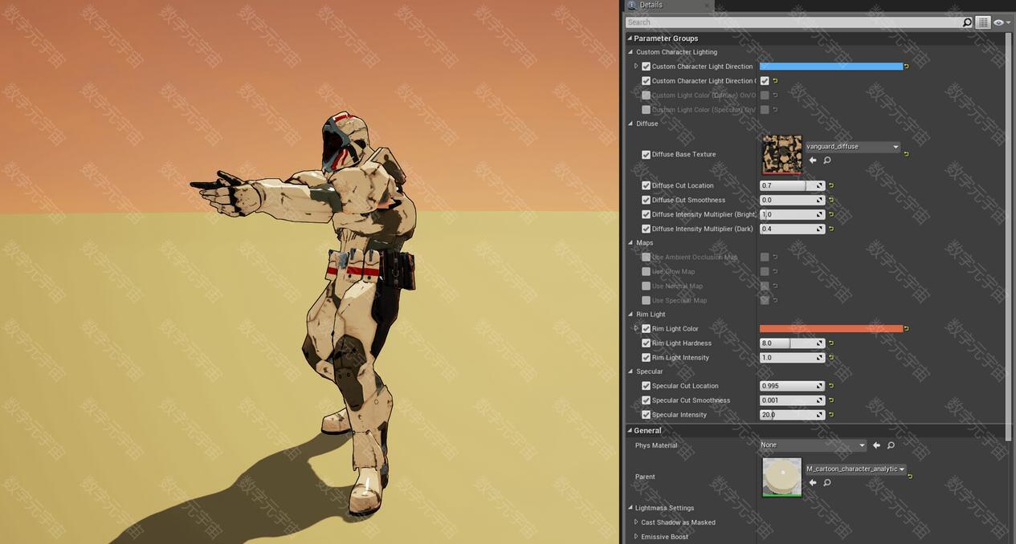Reset Diffuse Cut Smoothness to default value
This screenshot has height=544, width=1016.
(831, 200)
